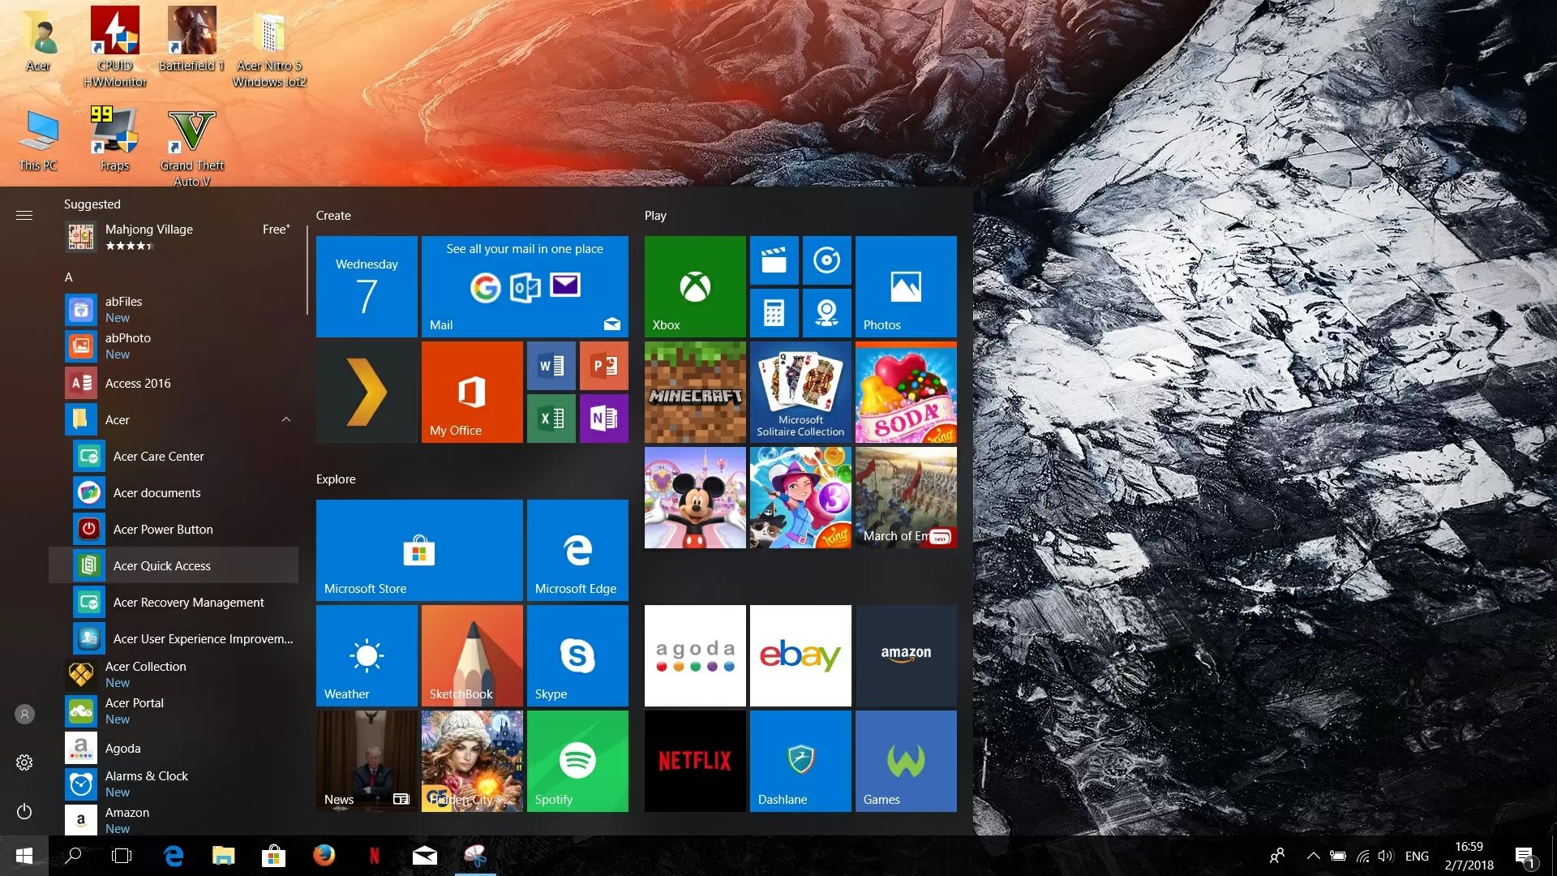The image size is (1557, 876).
Task: Expand the Start menu hamburger navigation
Action: tap(24, 215)
